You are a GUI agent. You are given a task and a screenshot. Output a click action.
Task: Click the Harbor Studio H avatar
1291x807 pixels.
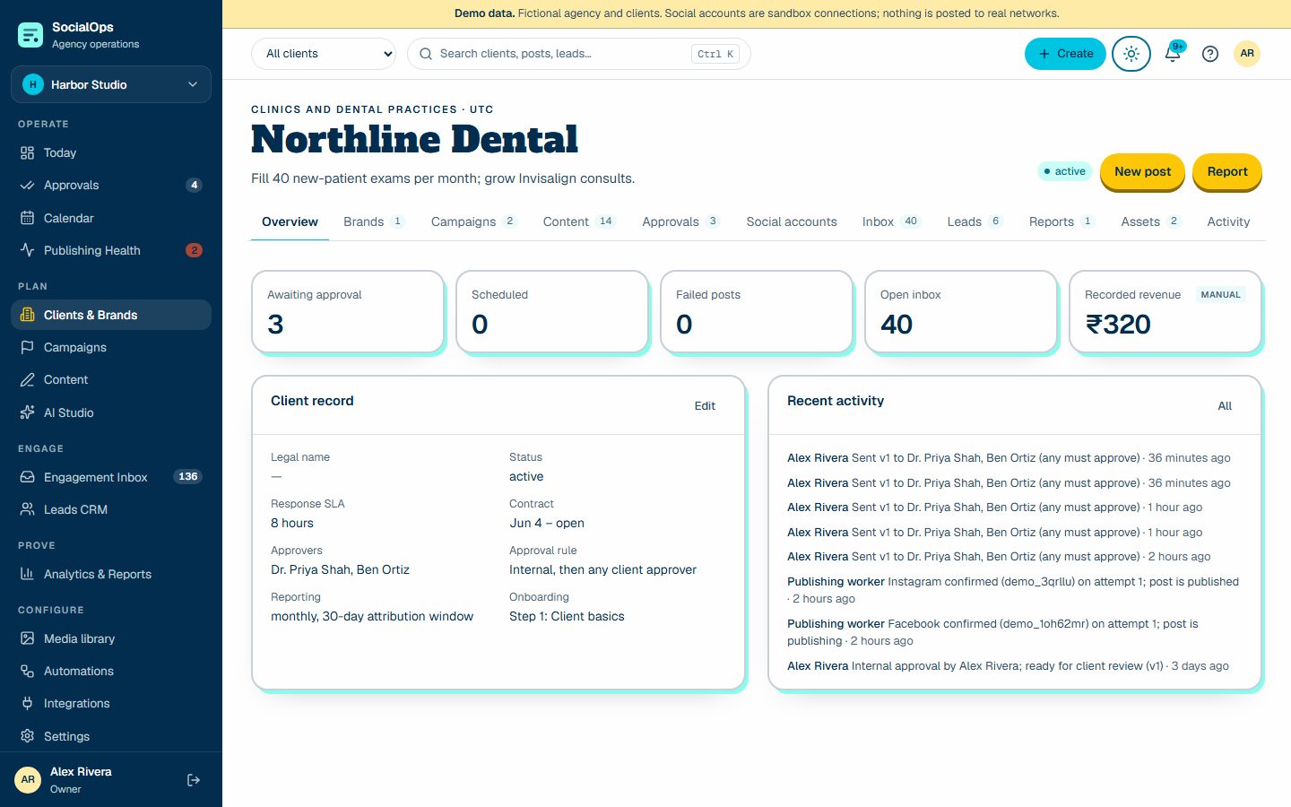[33, 84]
